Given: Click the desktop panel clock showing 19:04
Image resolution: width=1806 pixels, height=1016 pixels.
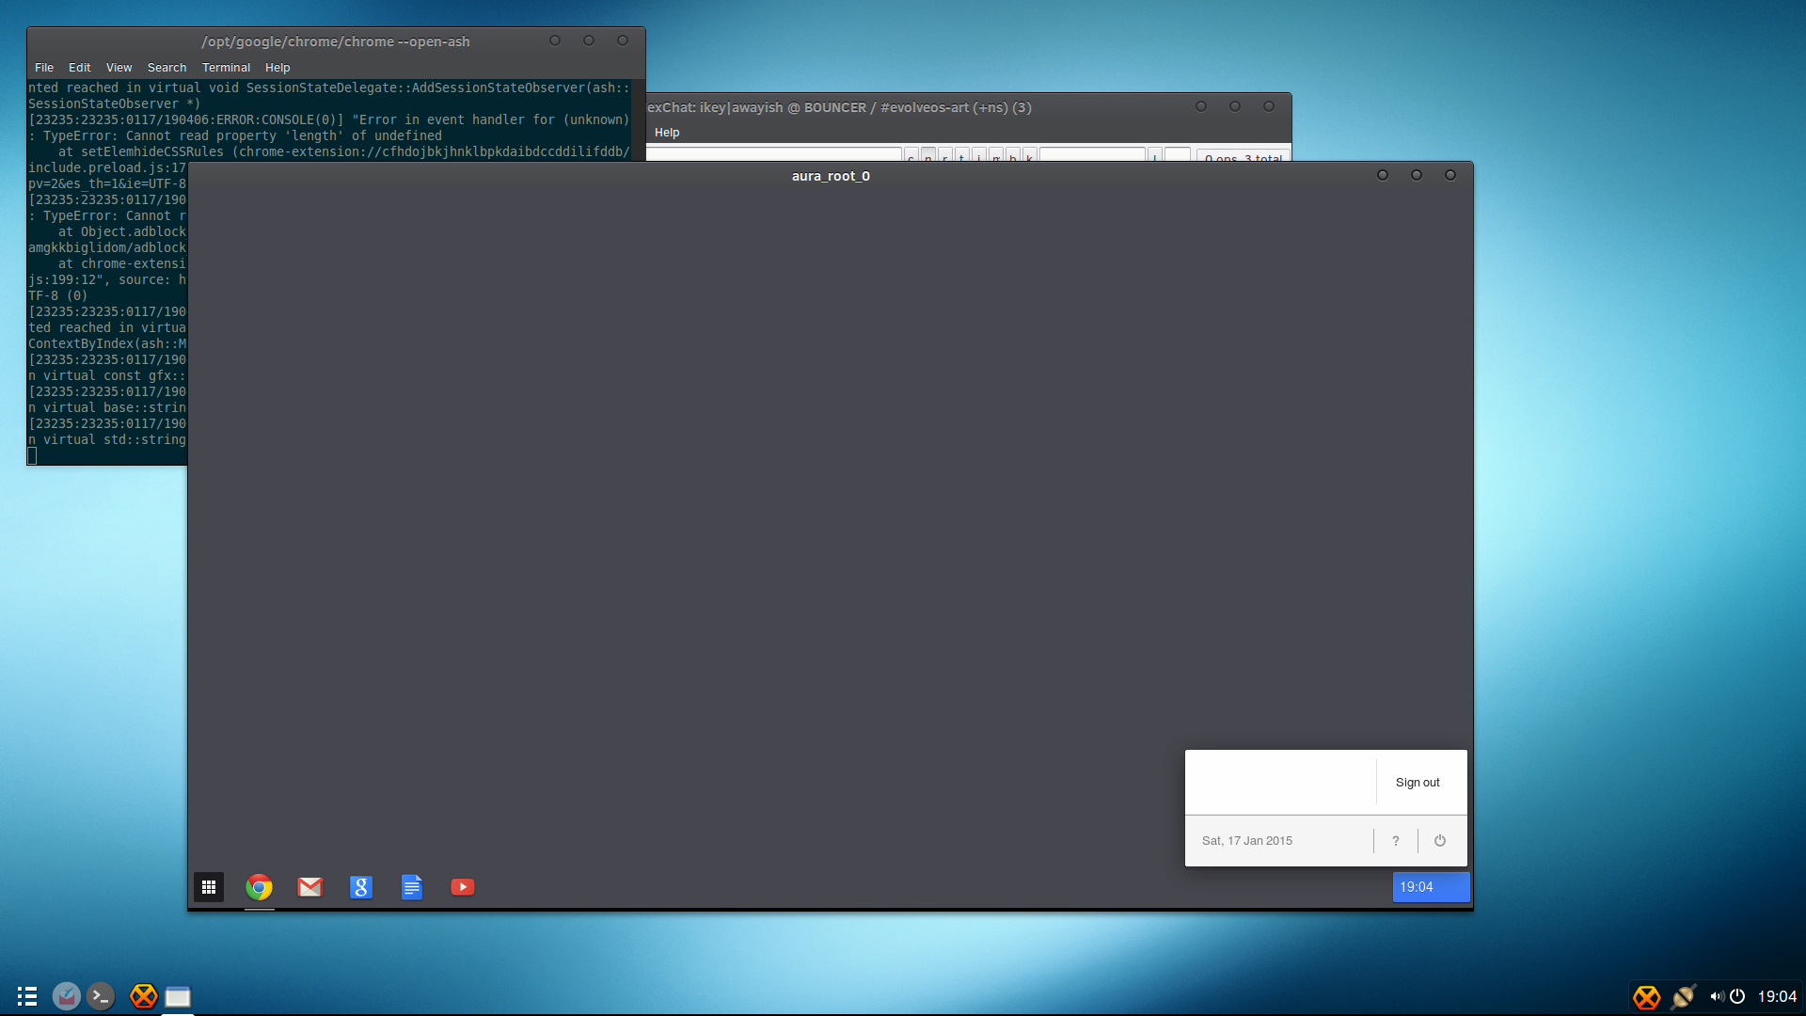Looking at the screenshot, I should pyautogui.click(x=1777, y=996).
